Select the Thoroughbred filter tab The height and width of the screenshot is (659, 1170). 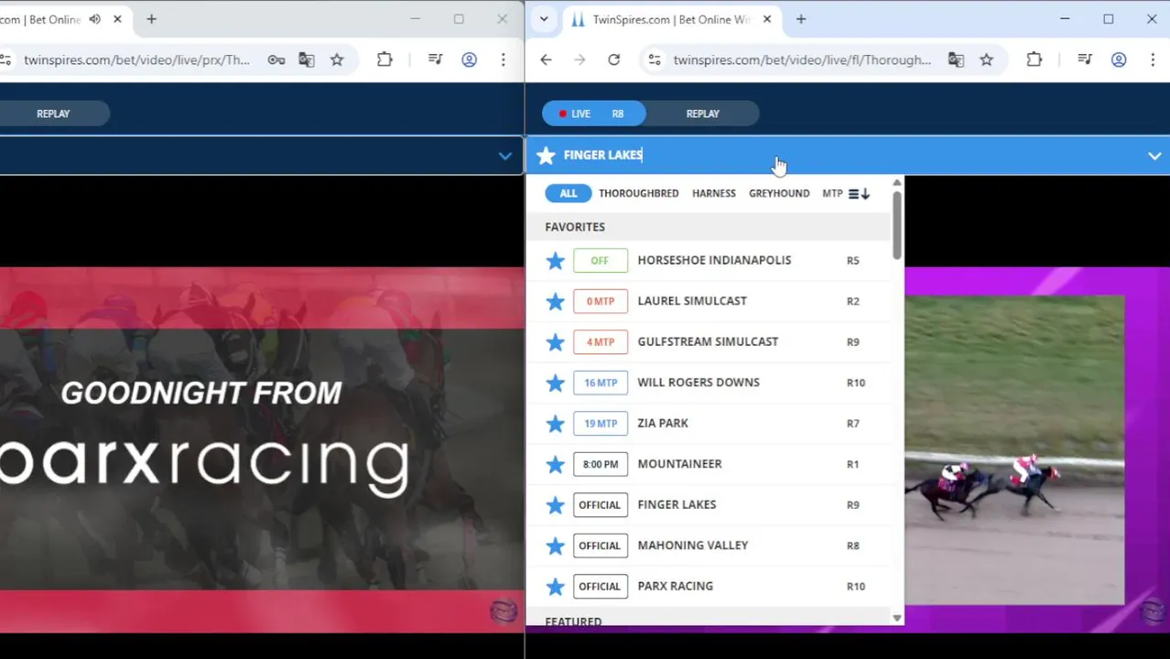point(639,193)
